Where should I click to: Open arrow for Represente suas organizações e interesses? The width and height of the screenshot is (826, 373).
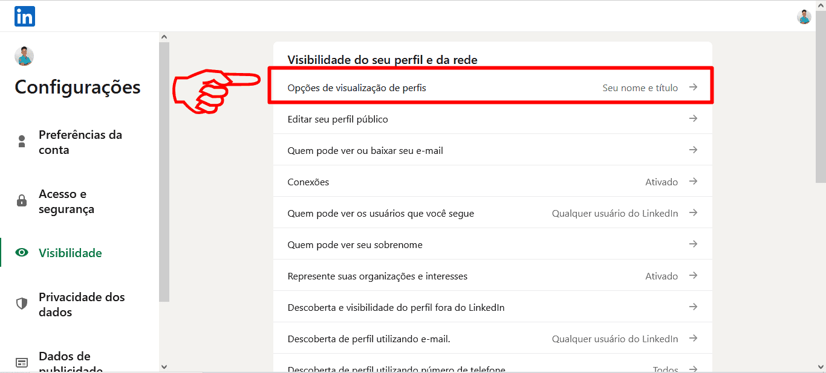pyautogui.click(x=694, y=276)
